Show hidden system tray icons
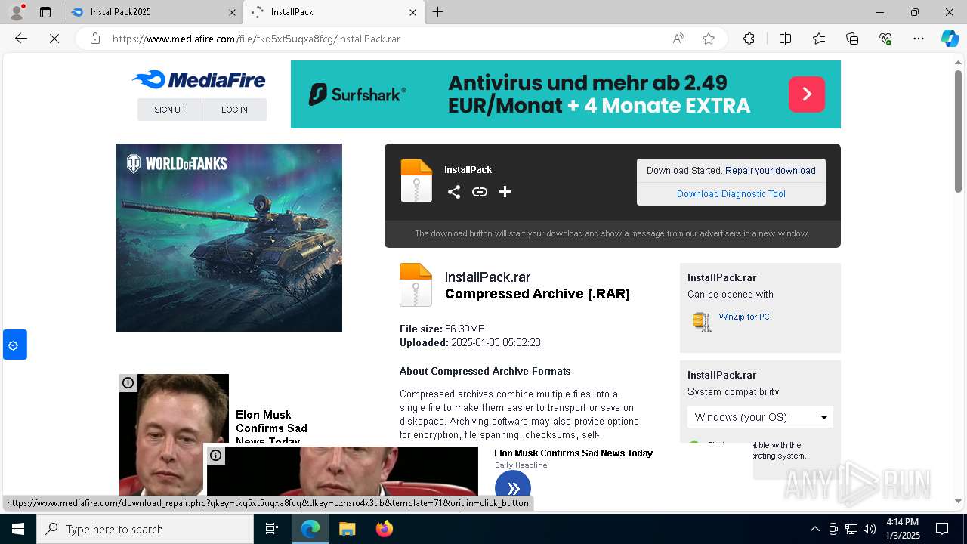The width and height of the screenshot is (967, 544). coord(814,529)
